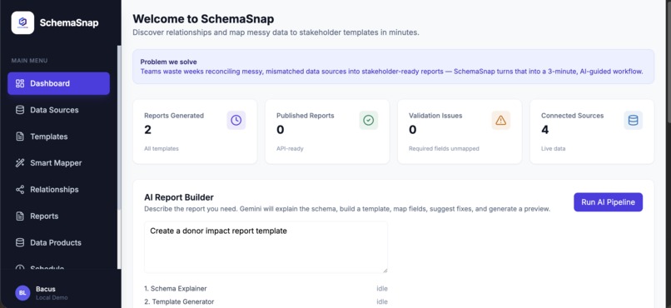671x308 pixels.
Task: Click the 'API-ready' caption
Action: [290, 149]
